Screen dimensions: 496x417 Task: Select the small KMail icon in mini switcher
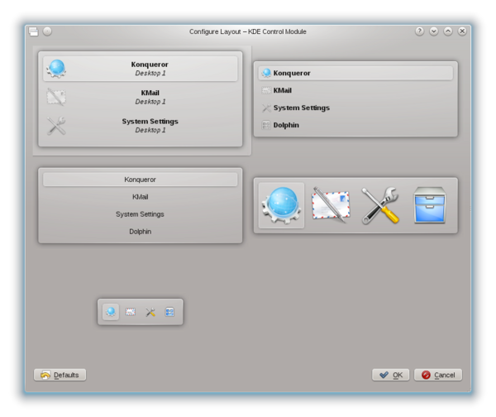click(x=131, y=312)
